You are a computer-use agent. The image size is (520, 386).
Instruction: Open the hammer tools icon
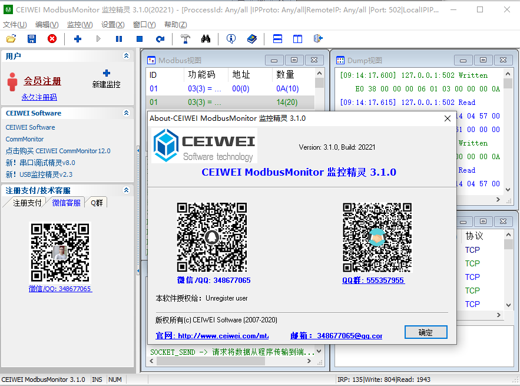point(185,39)
